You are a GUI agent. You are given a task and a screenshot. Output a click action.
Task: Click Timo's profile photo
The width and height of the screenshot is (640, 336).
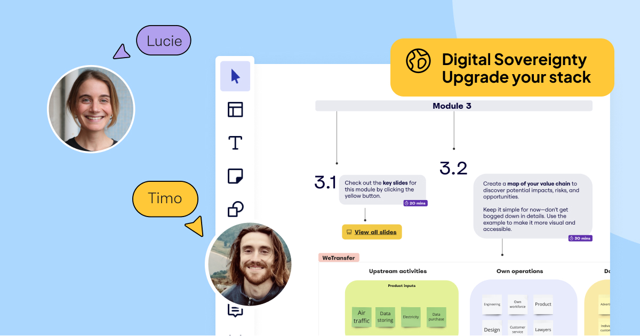click(x=250, y=265)
